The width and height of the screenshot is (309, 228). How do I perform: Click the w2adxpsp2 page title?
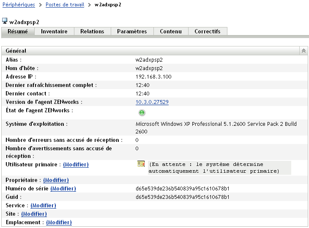coord(24,22)
